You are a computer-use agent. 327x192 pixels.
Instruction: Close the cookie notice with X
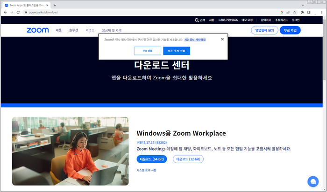222,39
